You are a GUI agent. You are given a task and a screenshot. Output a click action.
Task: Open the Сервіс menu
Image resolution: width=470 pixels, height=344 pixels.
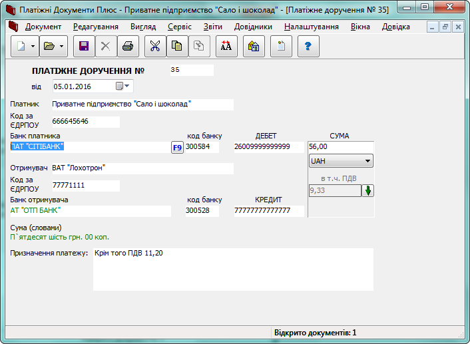click(180, 27)
